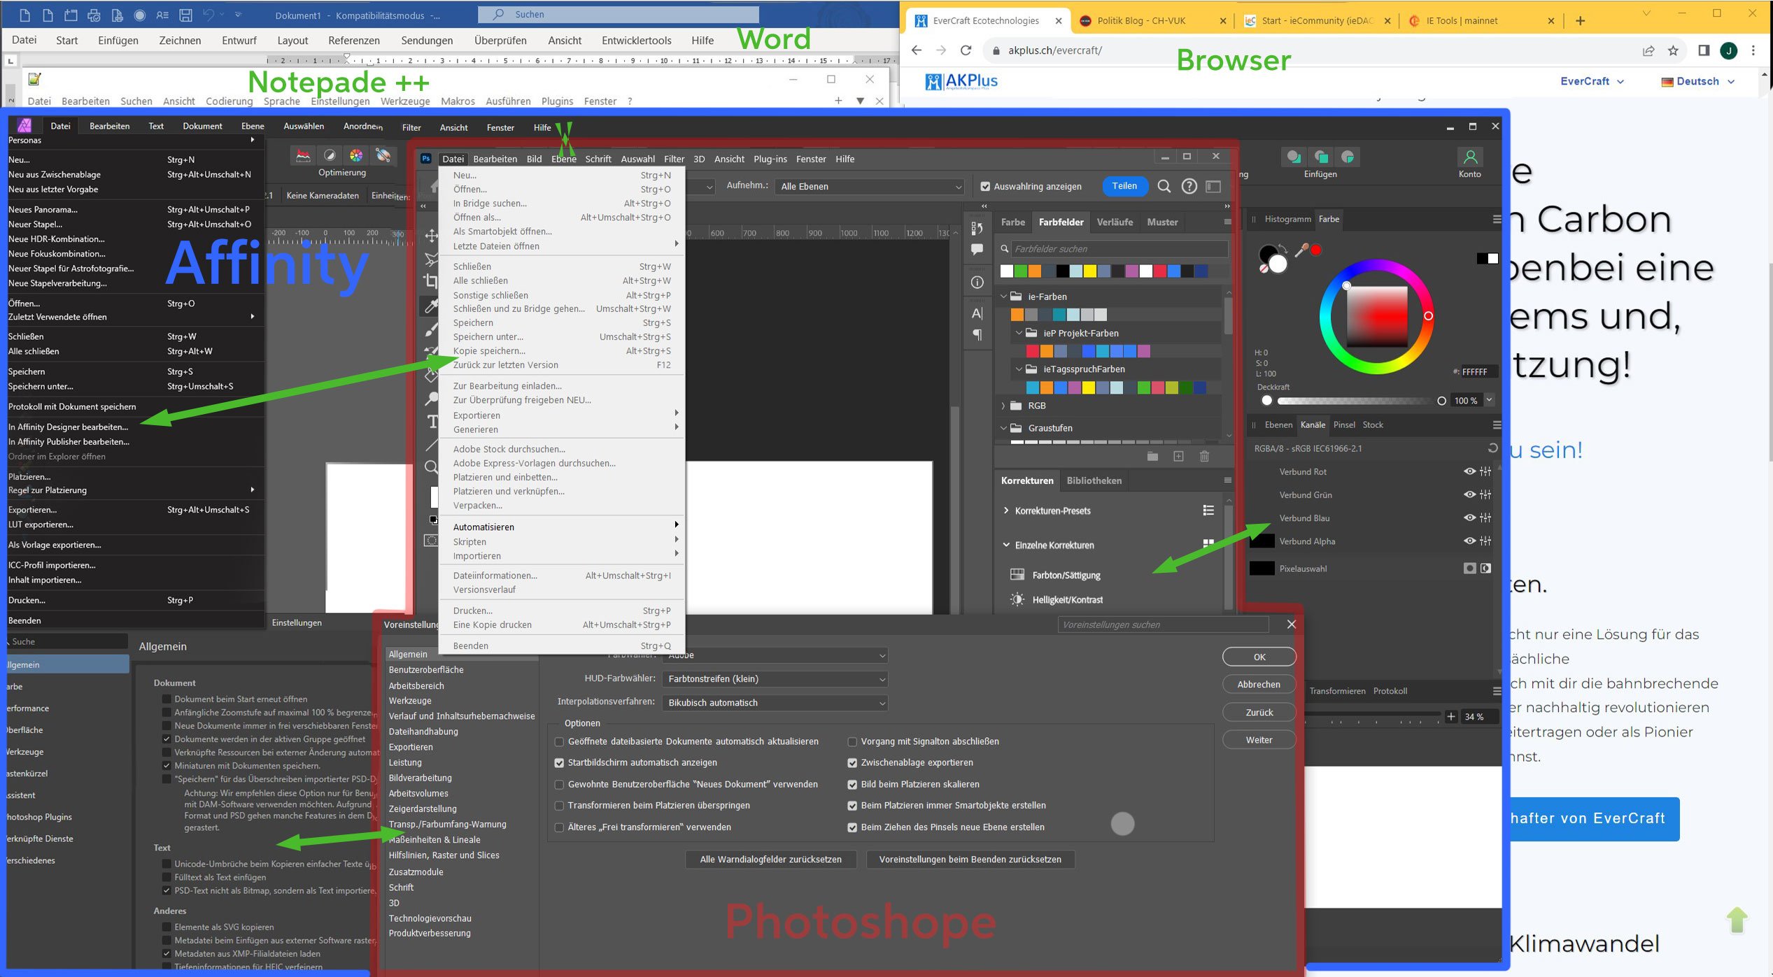Viewport: 1773px width, 977px height.
Task: Add Helligkeit/Kontrast adjustment in Korrekturen
Action: (x=1057, y=599)
